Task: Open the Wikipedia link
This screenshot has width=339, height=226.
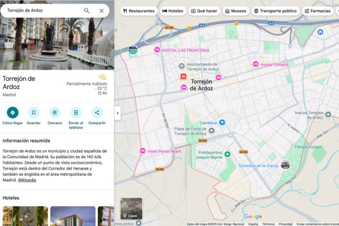Action: pos(27,180)
